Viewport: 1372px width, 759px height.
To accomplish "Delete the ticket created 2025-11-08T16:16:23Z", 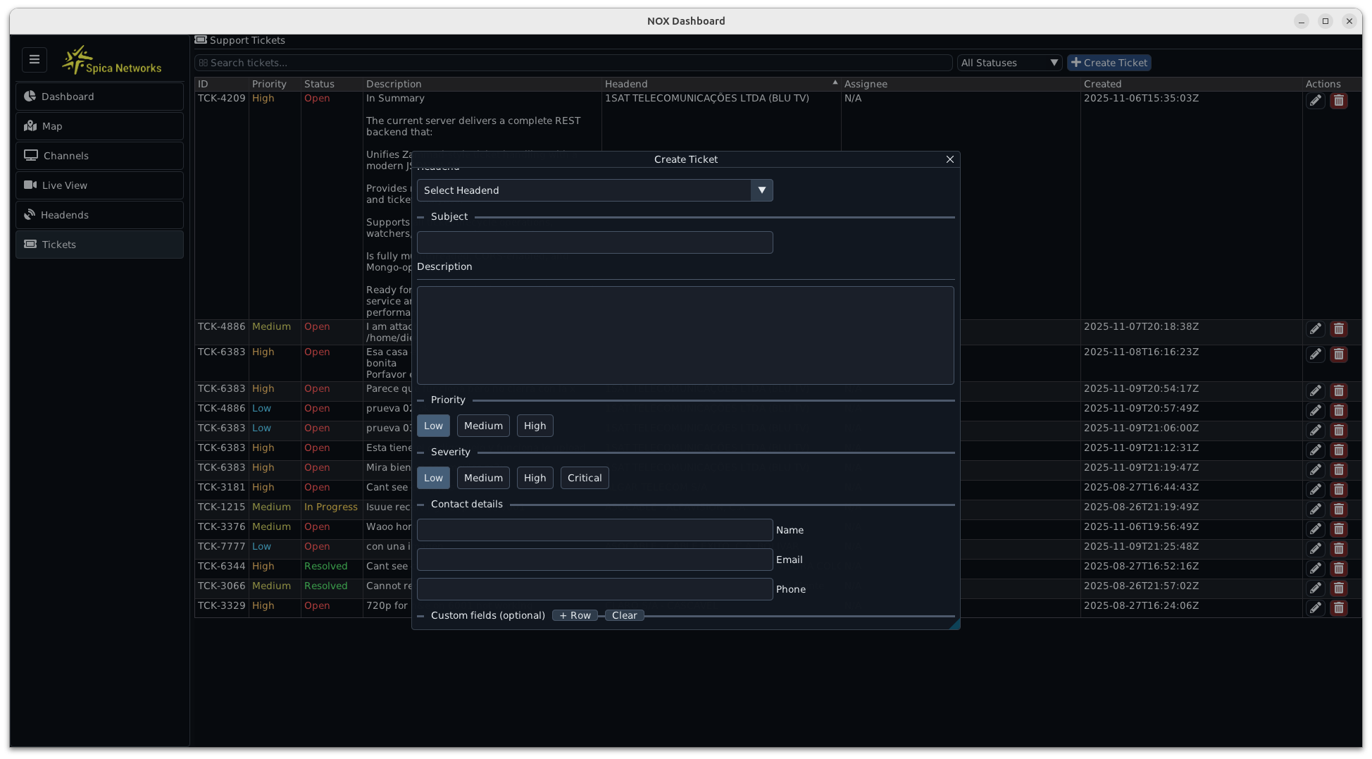I will 1339,354.
